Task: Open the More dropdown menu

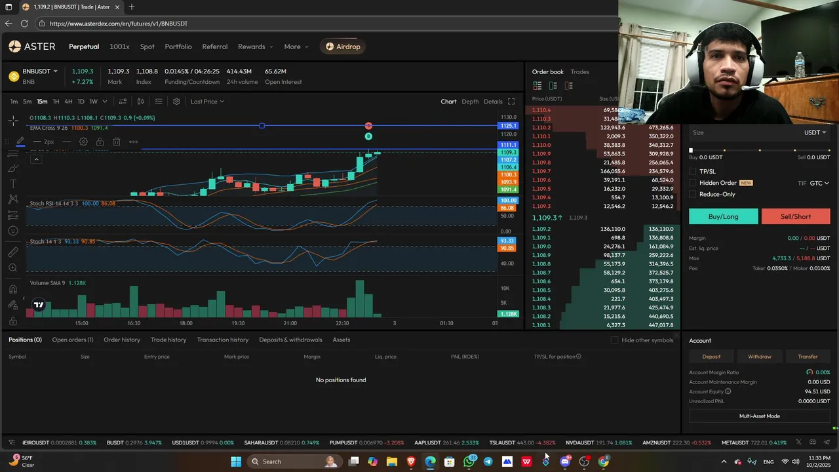Action: coord(296,47)
